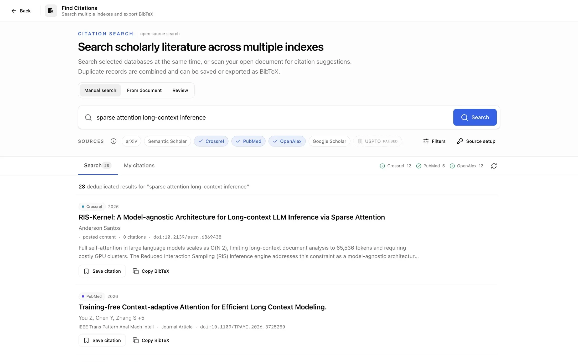Click the paused USPTO source chip
578x362 pixels.
tap(378, 141)
